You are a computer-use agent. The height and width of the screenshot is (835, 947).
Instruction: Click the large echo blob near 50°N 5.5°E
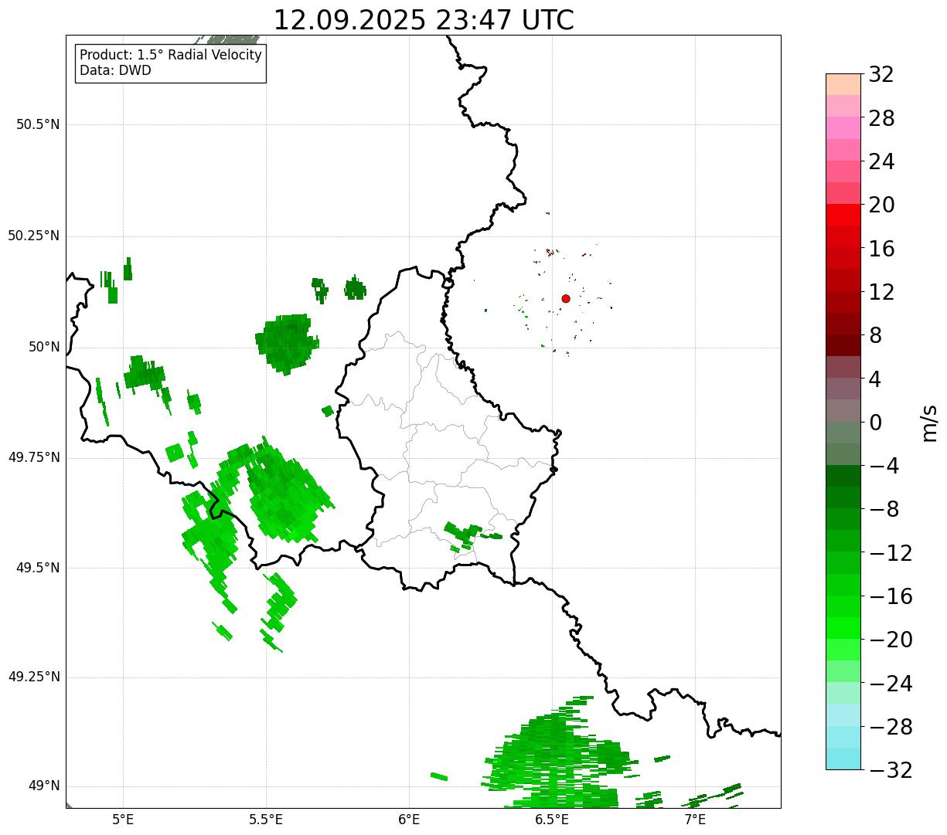287,343
